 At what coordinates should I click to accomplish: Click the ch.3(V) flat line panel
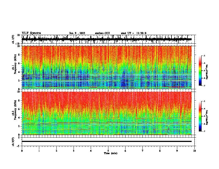click(x=108, y=142)
